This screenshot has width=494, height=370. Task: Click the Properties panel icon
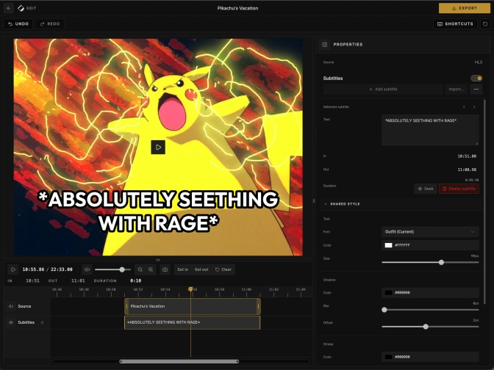pos(324,44)
